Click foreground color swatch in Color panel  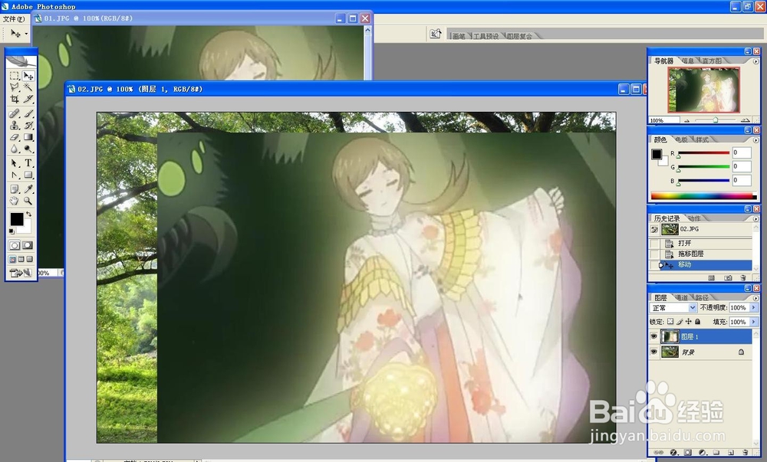click(x=657, y=154)
